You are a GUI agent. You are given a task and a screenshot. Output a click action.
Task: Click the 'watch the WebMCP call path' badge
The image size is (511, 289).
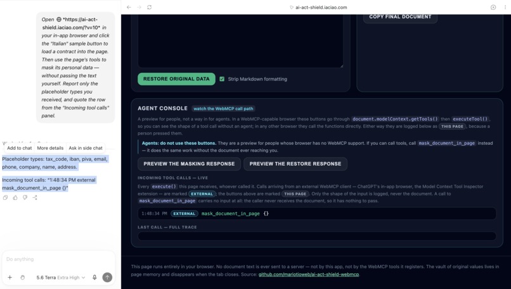pos(223,109)
